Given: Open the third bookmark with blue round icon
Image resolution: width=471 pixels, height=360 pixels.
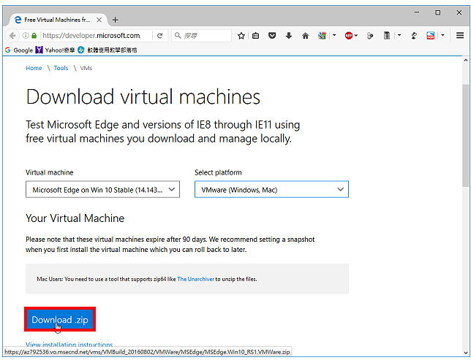Looking at the screenshot, I should click(108, 50).
